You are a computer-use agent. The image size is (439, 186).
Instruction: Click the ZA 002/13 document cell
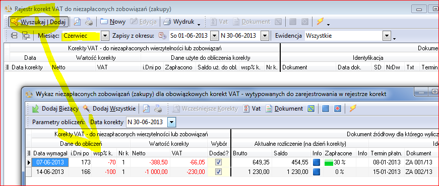point(422,171)
